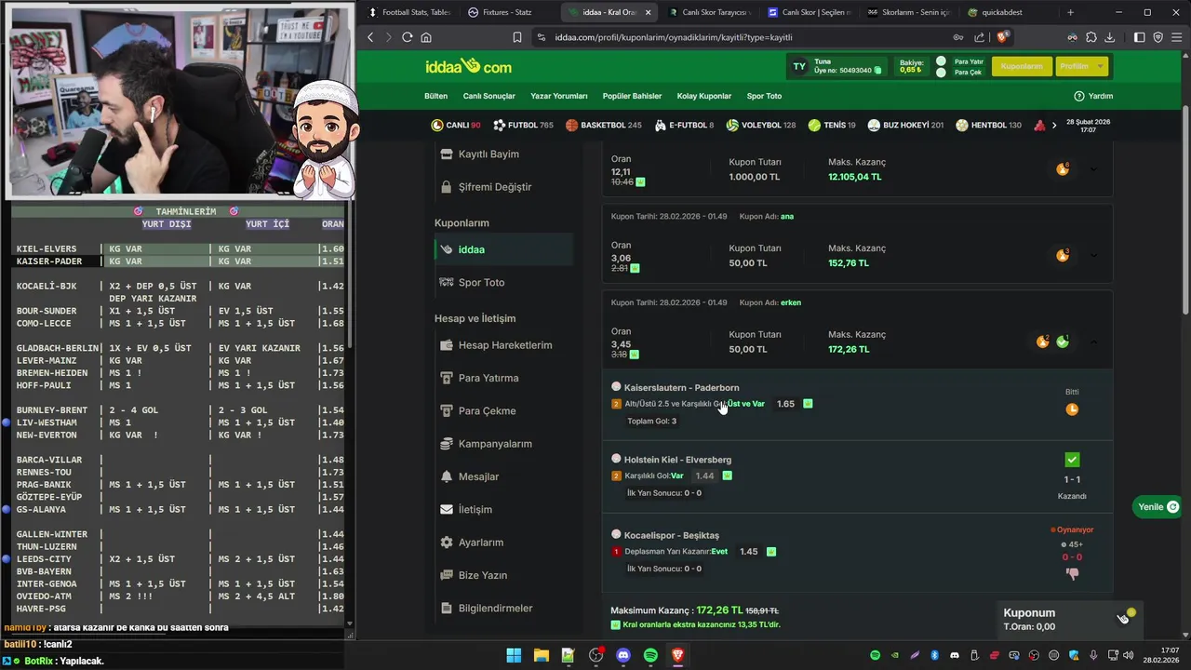Select the HENTBOL sport category
The image size is (1191, 670).
click(988, 125)
